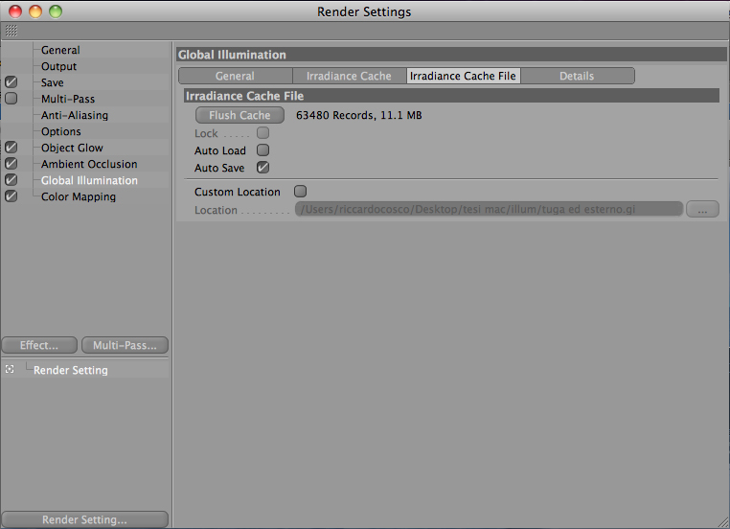Viewport: 730px width, 529px height.
Task: Click the Location file path field
Action: (x=489, y=209)
